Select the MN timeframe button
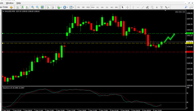The width and height of the screenshot is (194, 111). 116,7
